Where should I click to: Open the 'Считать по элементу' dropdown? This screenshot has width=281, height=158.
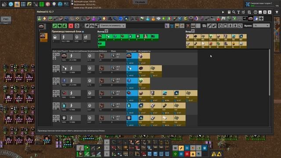point(112,26)
